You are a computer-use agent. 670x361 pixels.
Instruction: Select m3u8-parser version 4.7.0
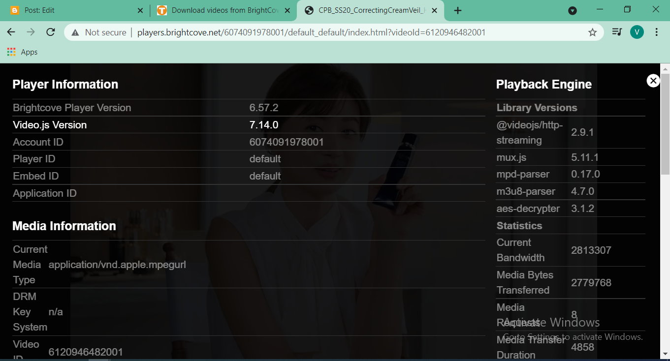point(582,191)
